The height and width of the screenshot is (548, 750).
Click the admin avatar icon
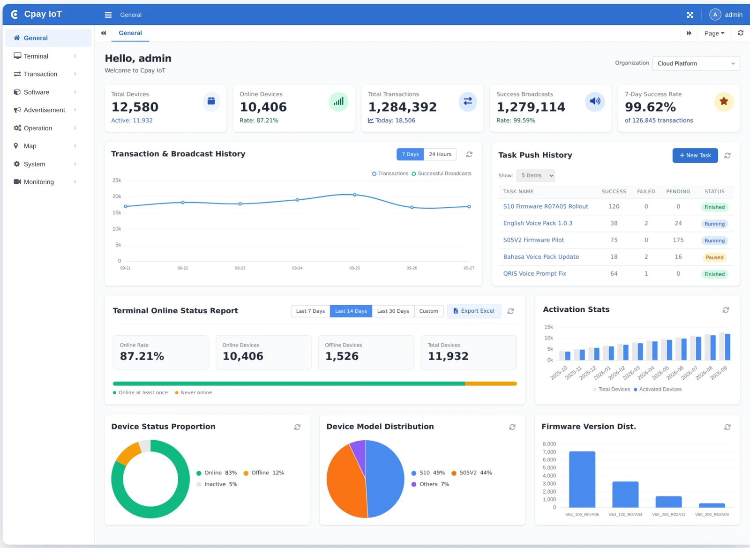[x=715, y=15]
